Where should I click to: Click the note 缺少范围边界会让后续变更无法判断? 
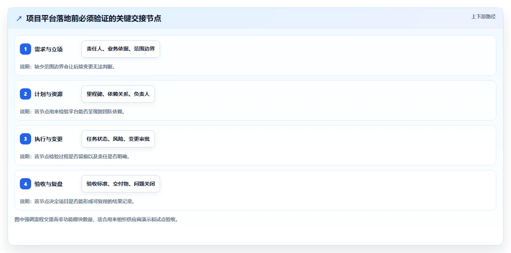coord(67,67)
